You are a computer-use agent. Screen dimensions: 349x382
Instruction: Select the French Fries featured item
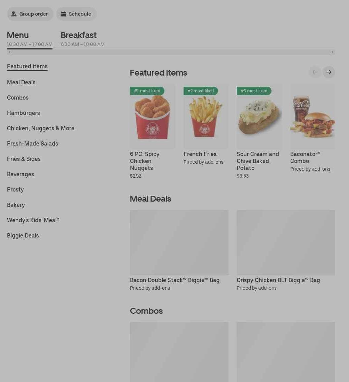click(x=205, y=125)
